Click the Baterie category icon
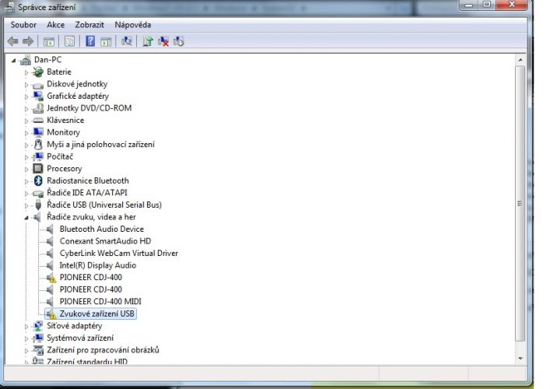The width and height of the screenshot is (550, 389). pos(38,72)
